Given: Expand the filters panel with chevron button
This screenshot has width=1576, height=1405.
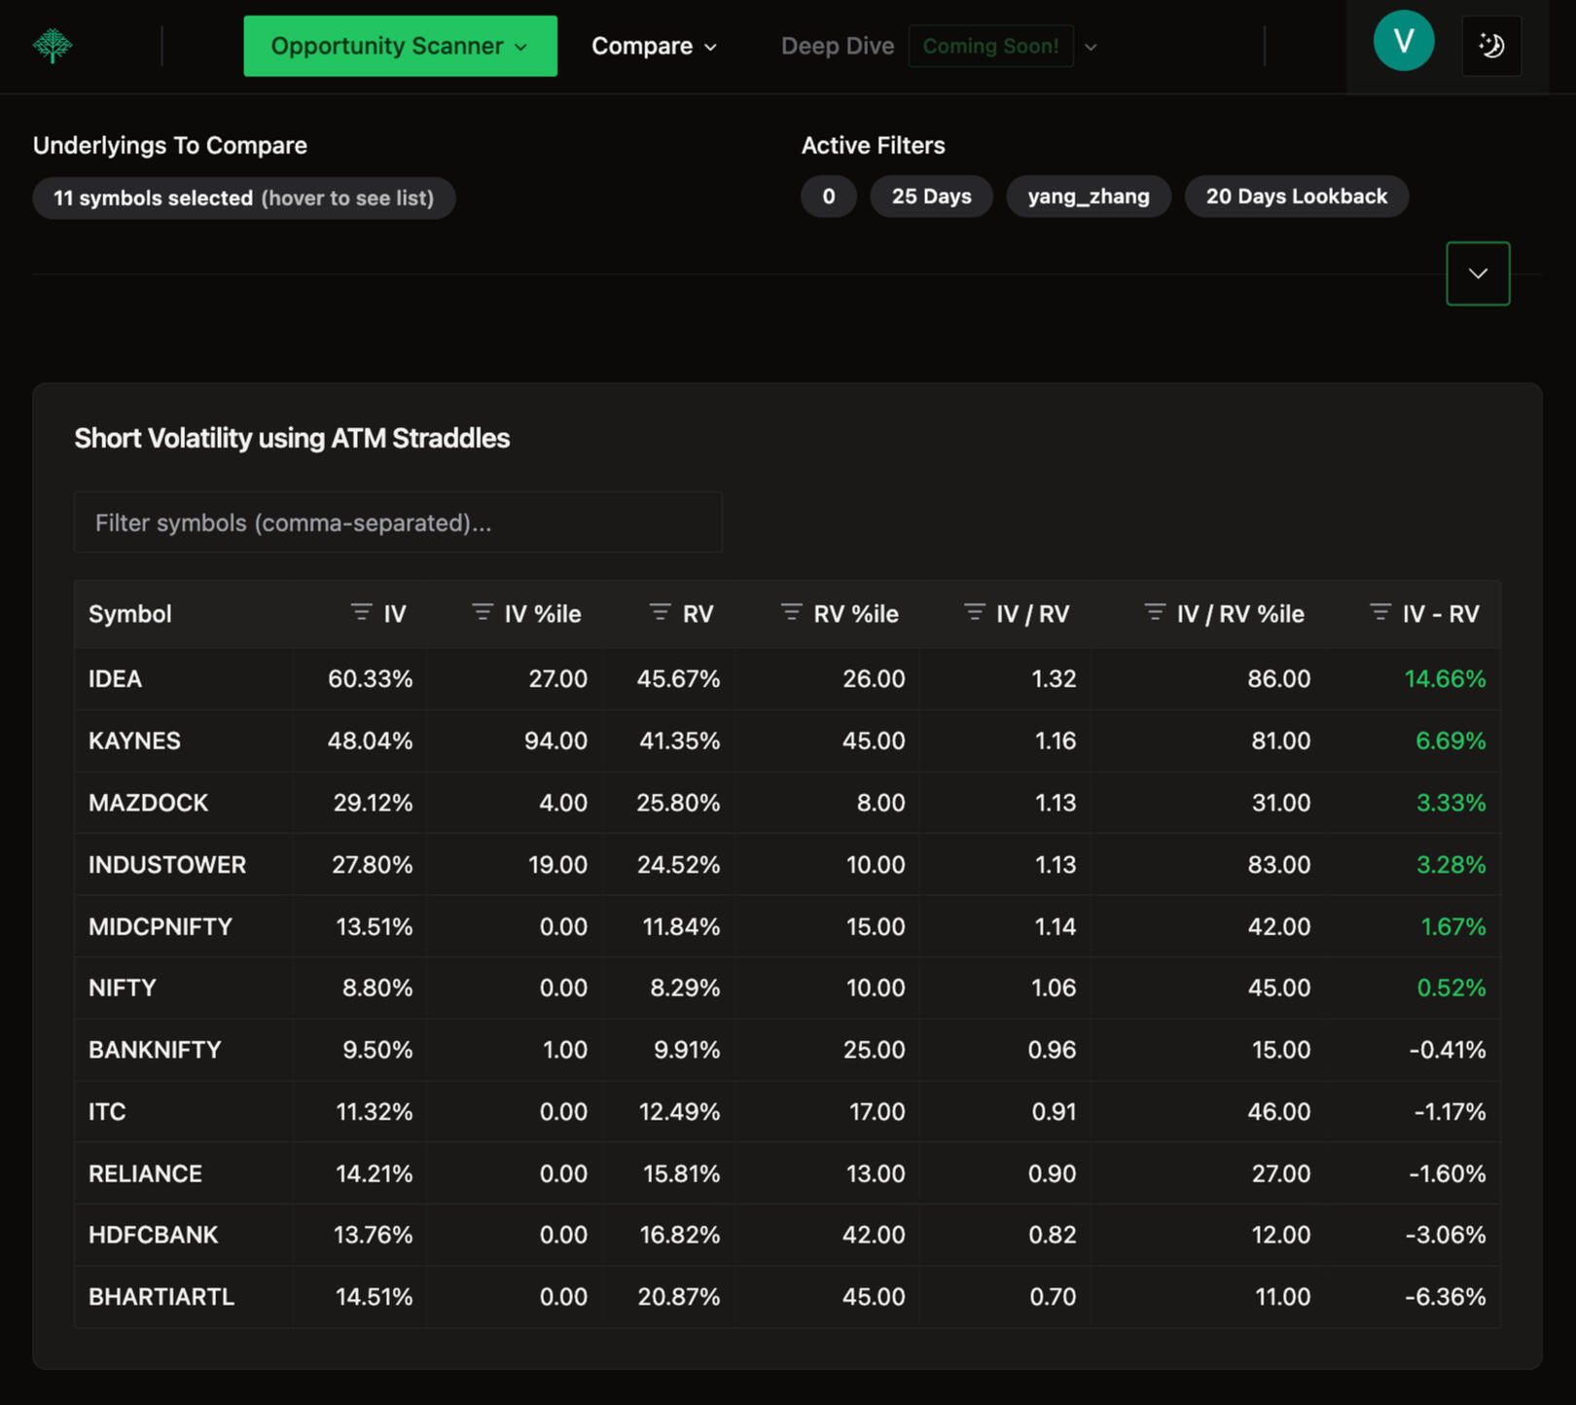Looking at the screenshot, I should pyautogui.click(x=1477, y=273).
